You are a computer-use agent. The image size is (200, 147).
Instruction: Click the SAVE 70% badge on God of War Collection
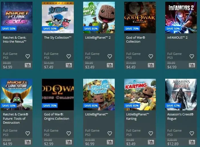coord(132,28)
